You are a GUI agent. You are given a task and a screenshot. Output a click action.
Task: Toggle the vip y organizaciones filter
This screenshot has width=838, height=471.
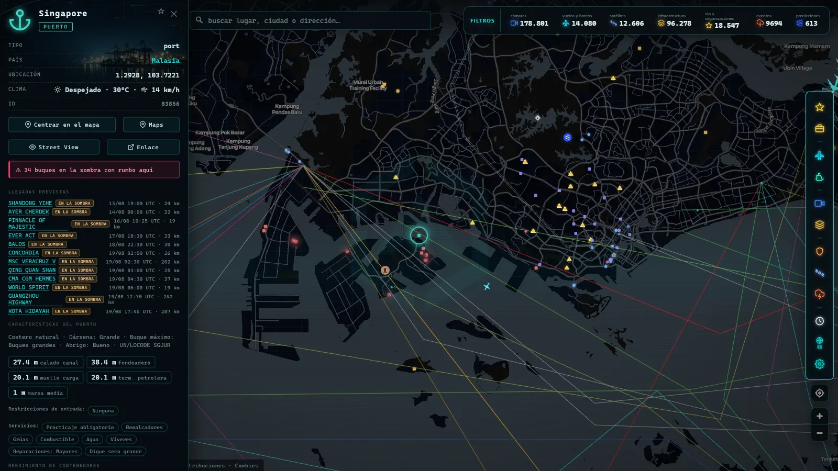[x=722, y=21]
